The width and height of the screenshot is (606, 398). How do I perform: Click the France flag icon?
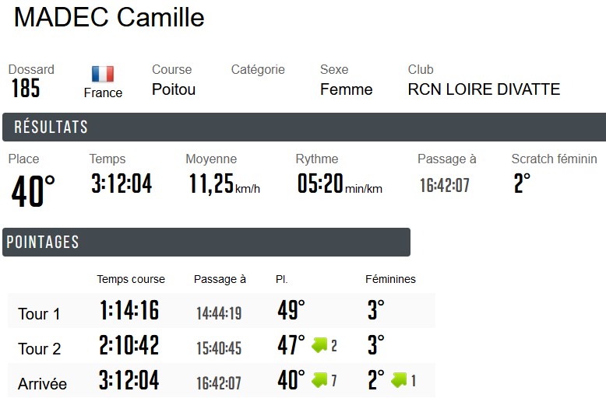tap(103, 75)
